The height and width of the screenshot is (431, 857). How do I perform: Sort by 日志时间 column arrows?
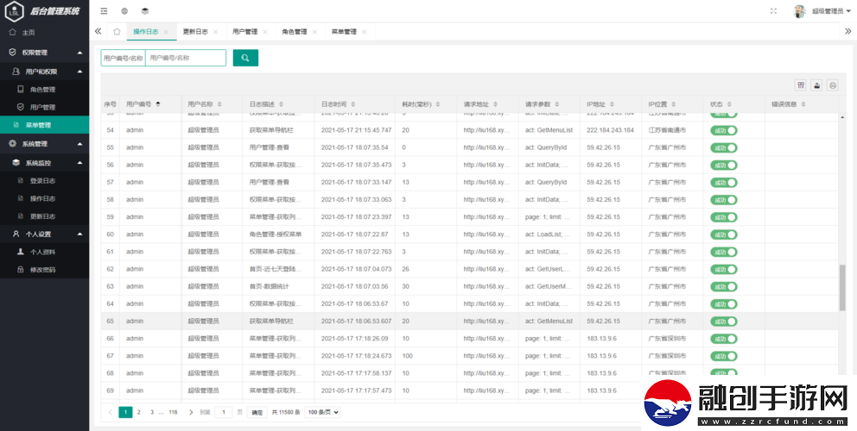pos(353,103)
